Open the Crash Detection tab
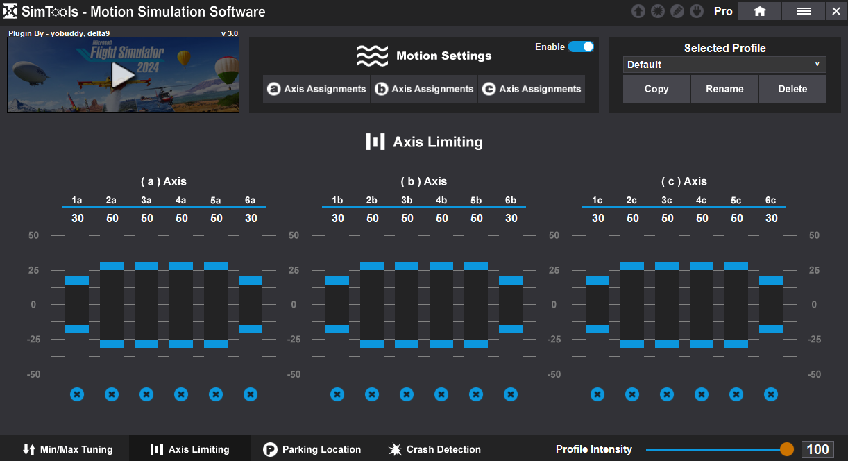 (434, 449)
